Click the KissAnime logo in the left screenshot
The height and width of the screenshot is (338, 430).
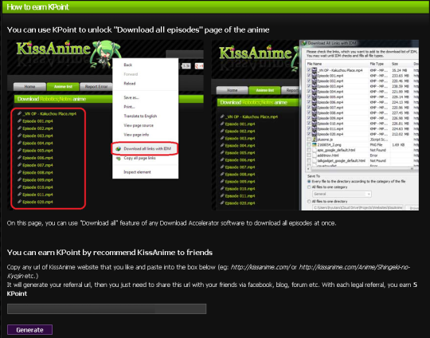53,49
